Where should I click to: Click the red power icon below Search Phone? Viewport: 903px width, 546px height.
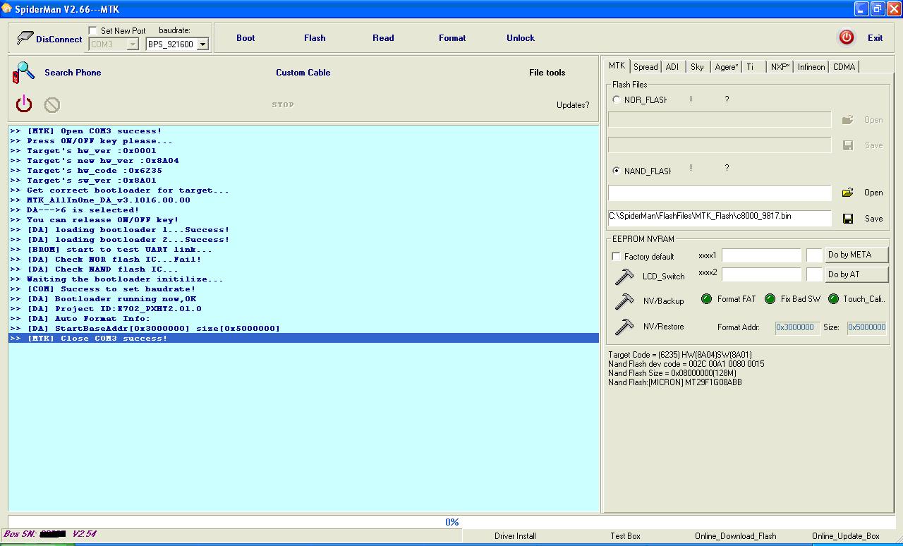(24, 104)
